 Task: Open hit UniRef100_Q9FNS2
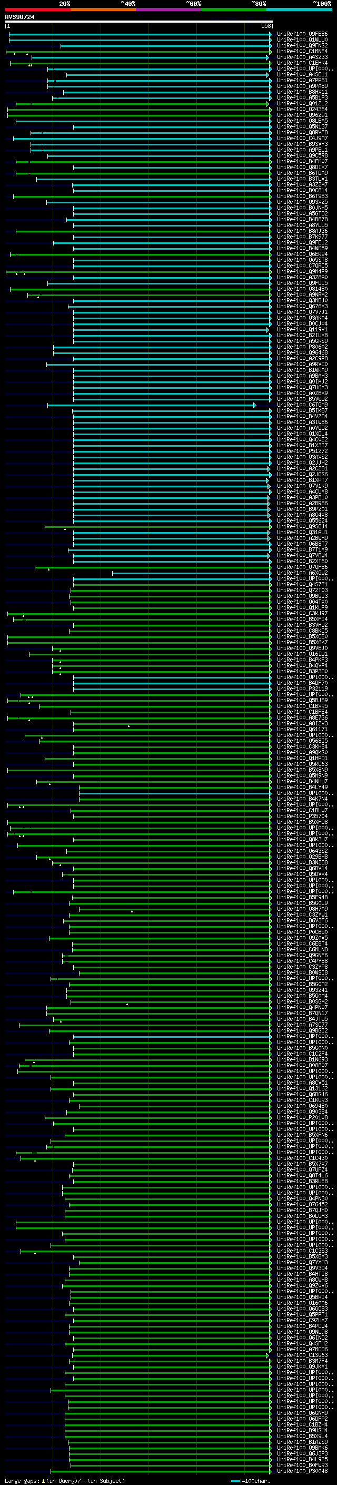(x=302, y=45)
